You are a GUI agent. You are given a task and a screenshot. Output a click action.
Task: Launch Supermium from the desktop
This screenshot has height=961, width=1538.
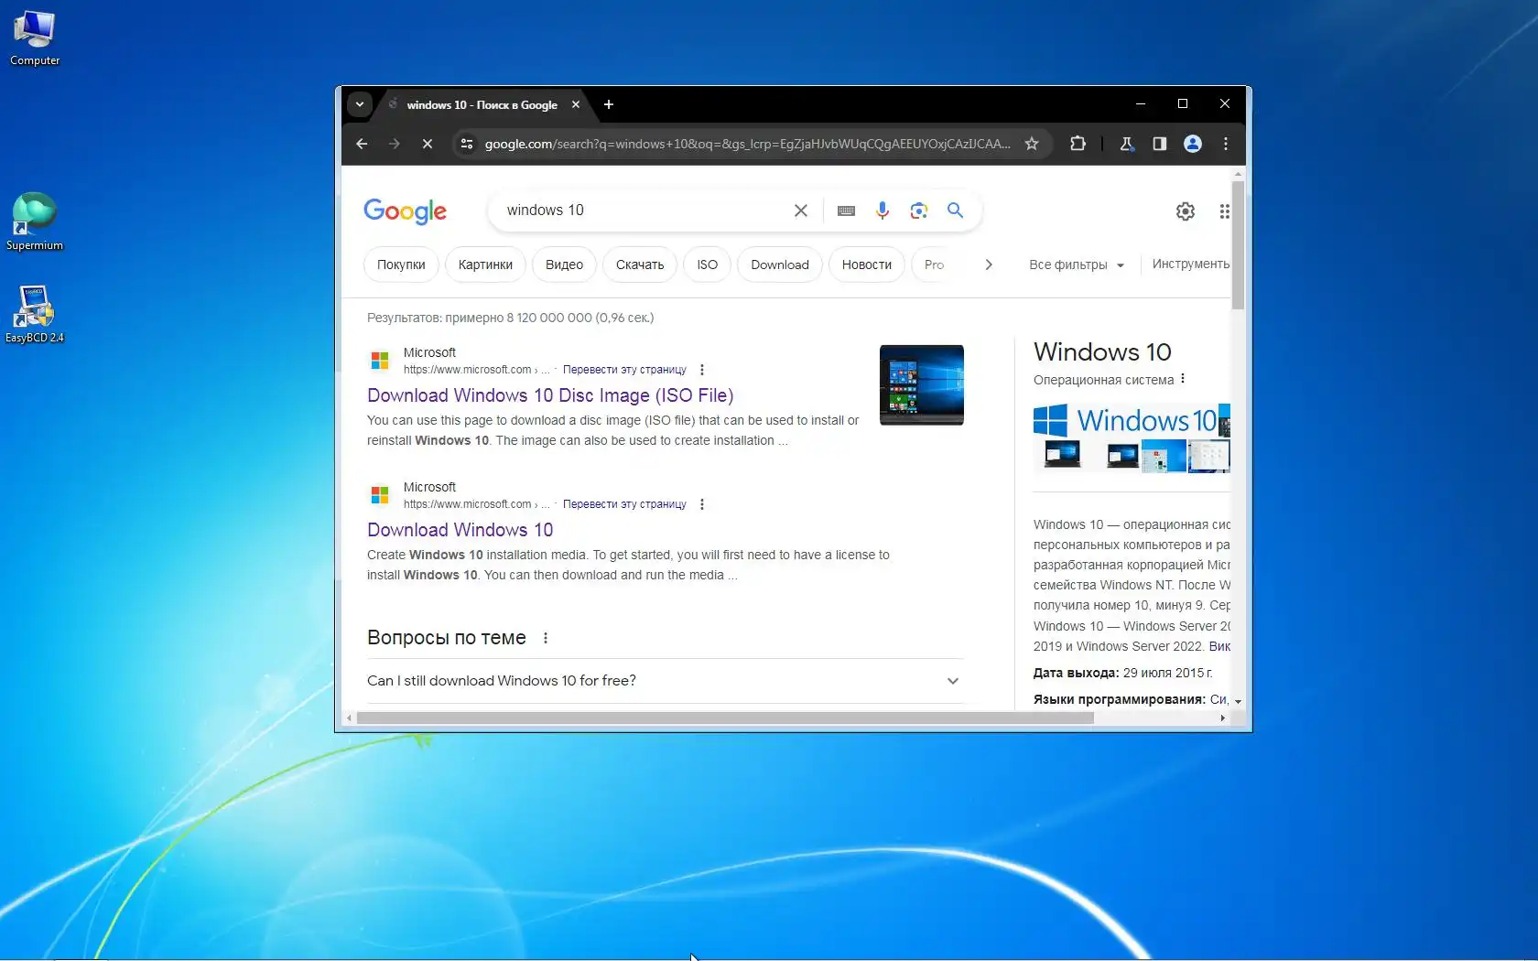click(35, 221)
